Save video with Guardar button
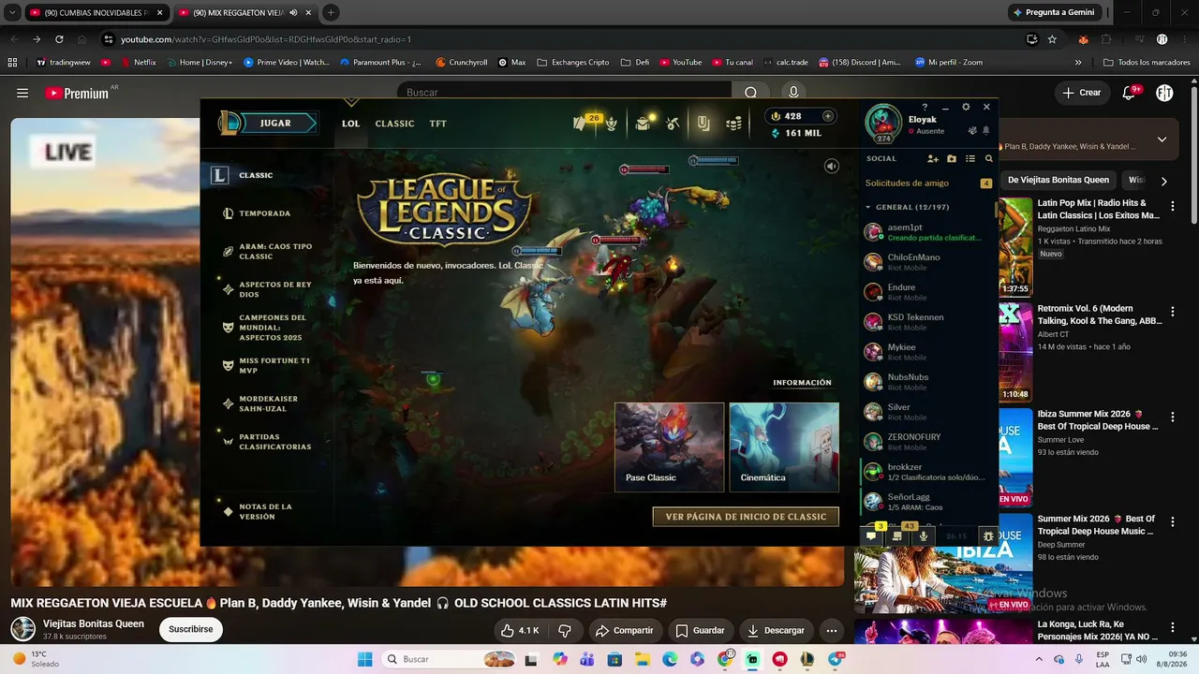Screen dimensions: 1199x674 tap(700, 631)
